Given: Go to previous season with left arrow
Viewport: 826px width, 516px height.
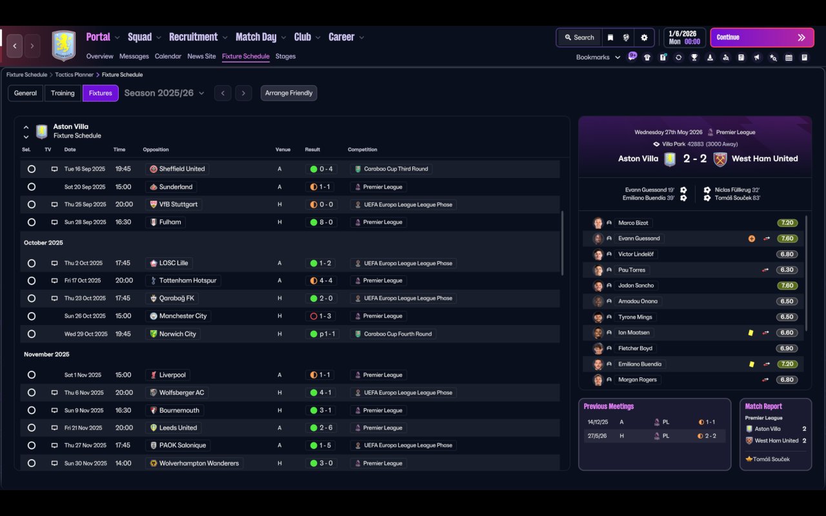Looking at the screenshot, I should click(223, 93).
